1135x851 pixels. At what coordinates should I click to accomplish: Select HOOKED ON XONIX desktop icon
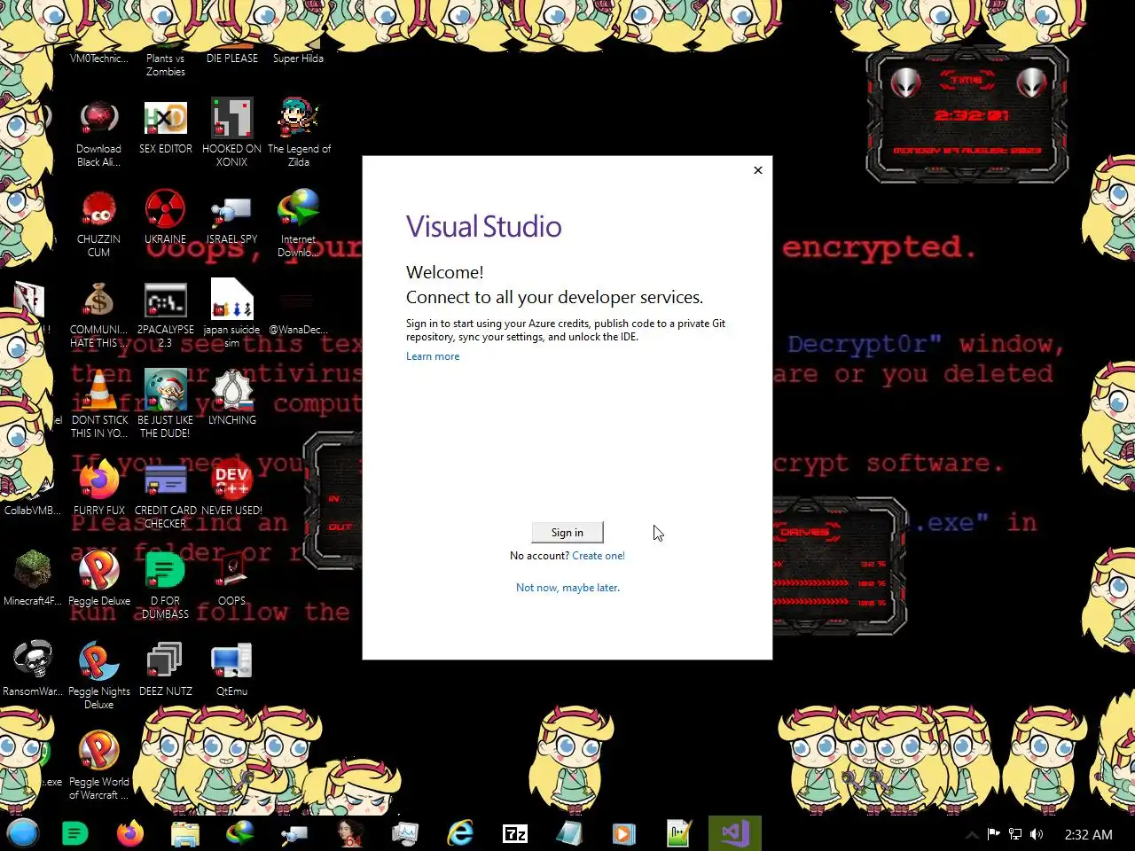pos(231,133)
